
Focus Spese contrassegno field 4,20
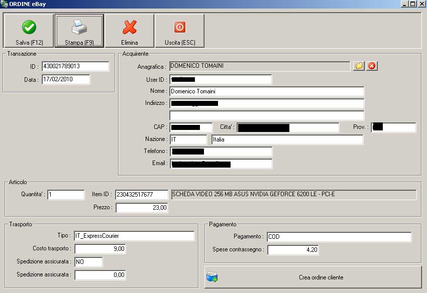click(x=293, y=250)
